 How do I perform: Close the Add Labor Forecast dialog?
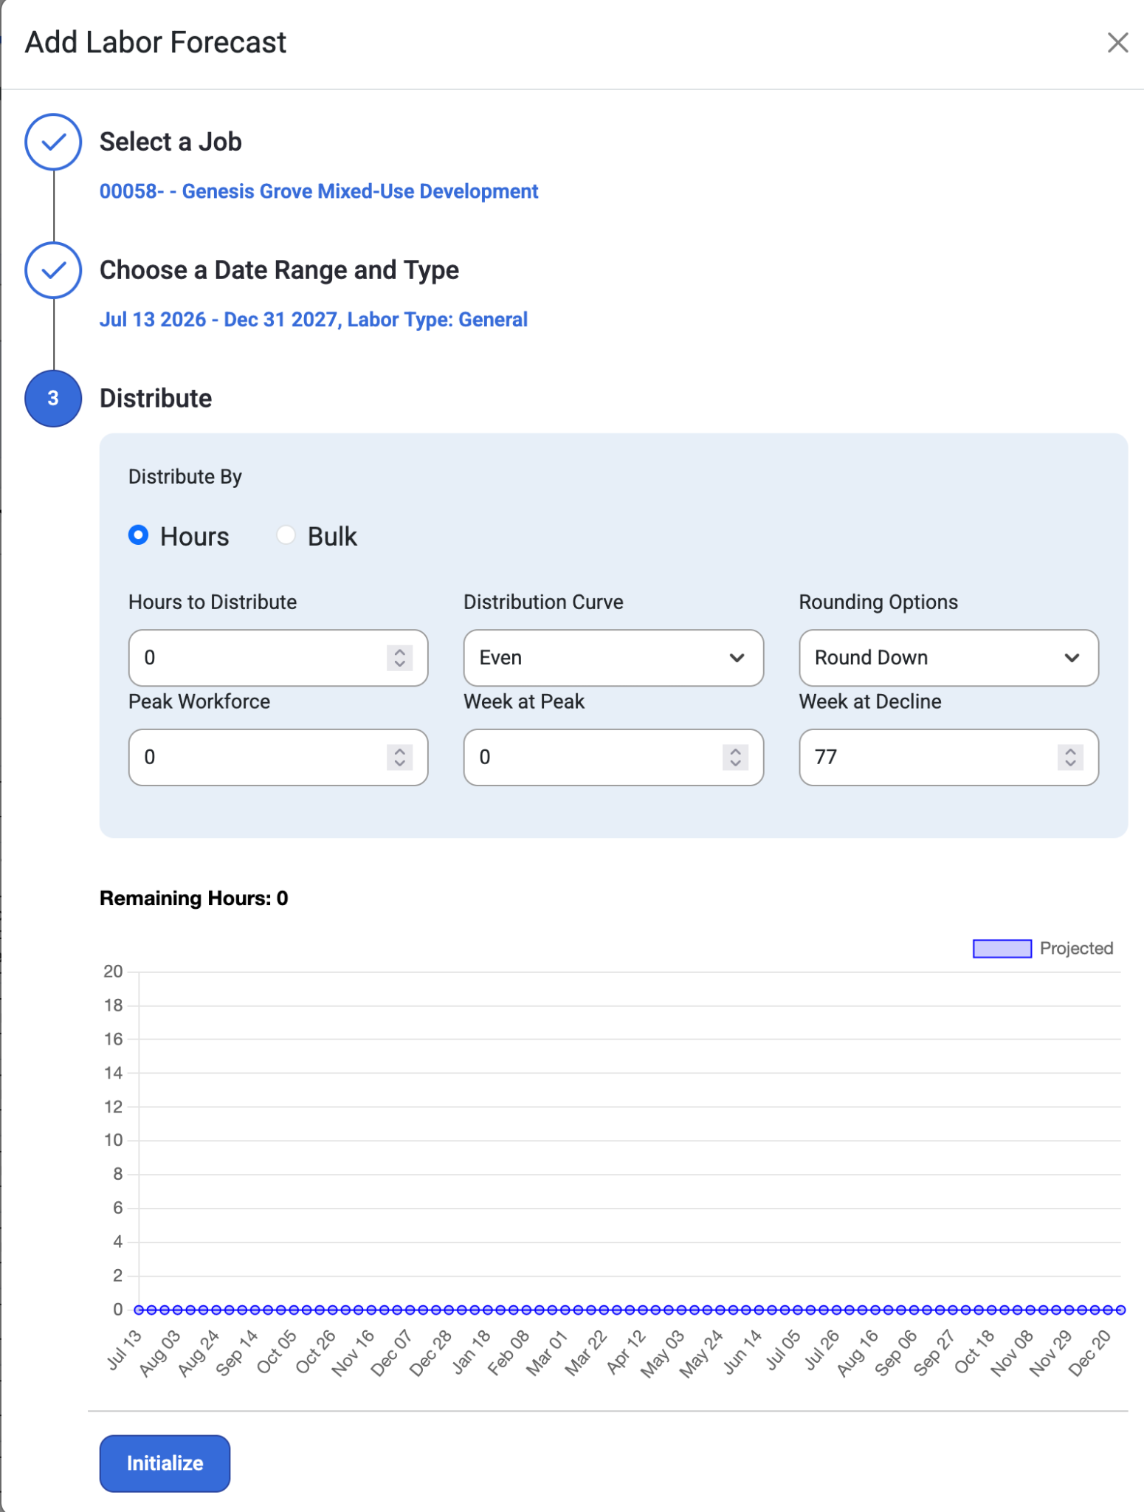(x=1117, y=43)
